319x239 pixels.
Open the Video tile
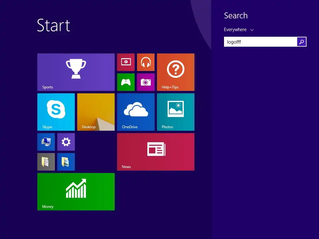click(x=126, y=62)
